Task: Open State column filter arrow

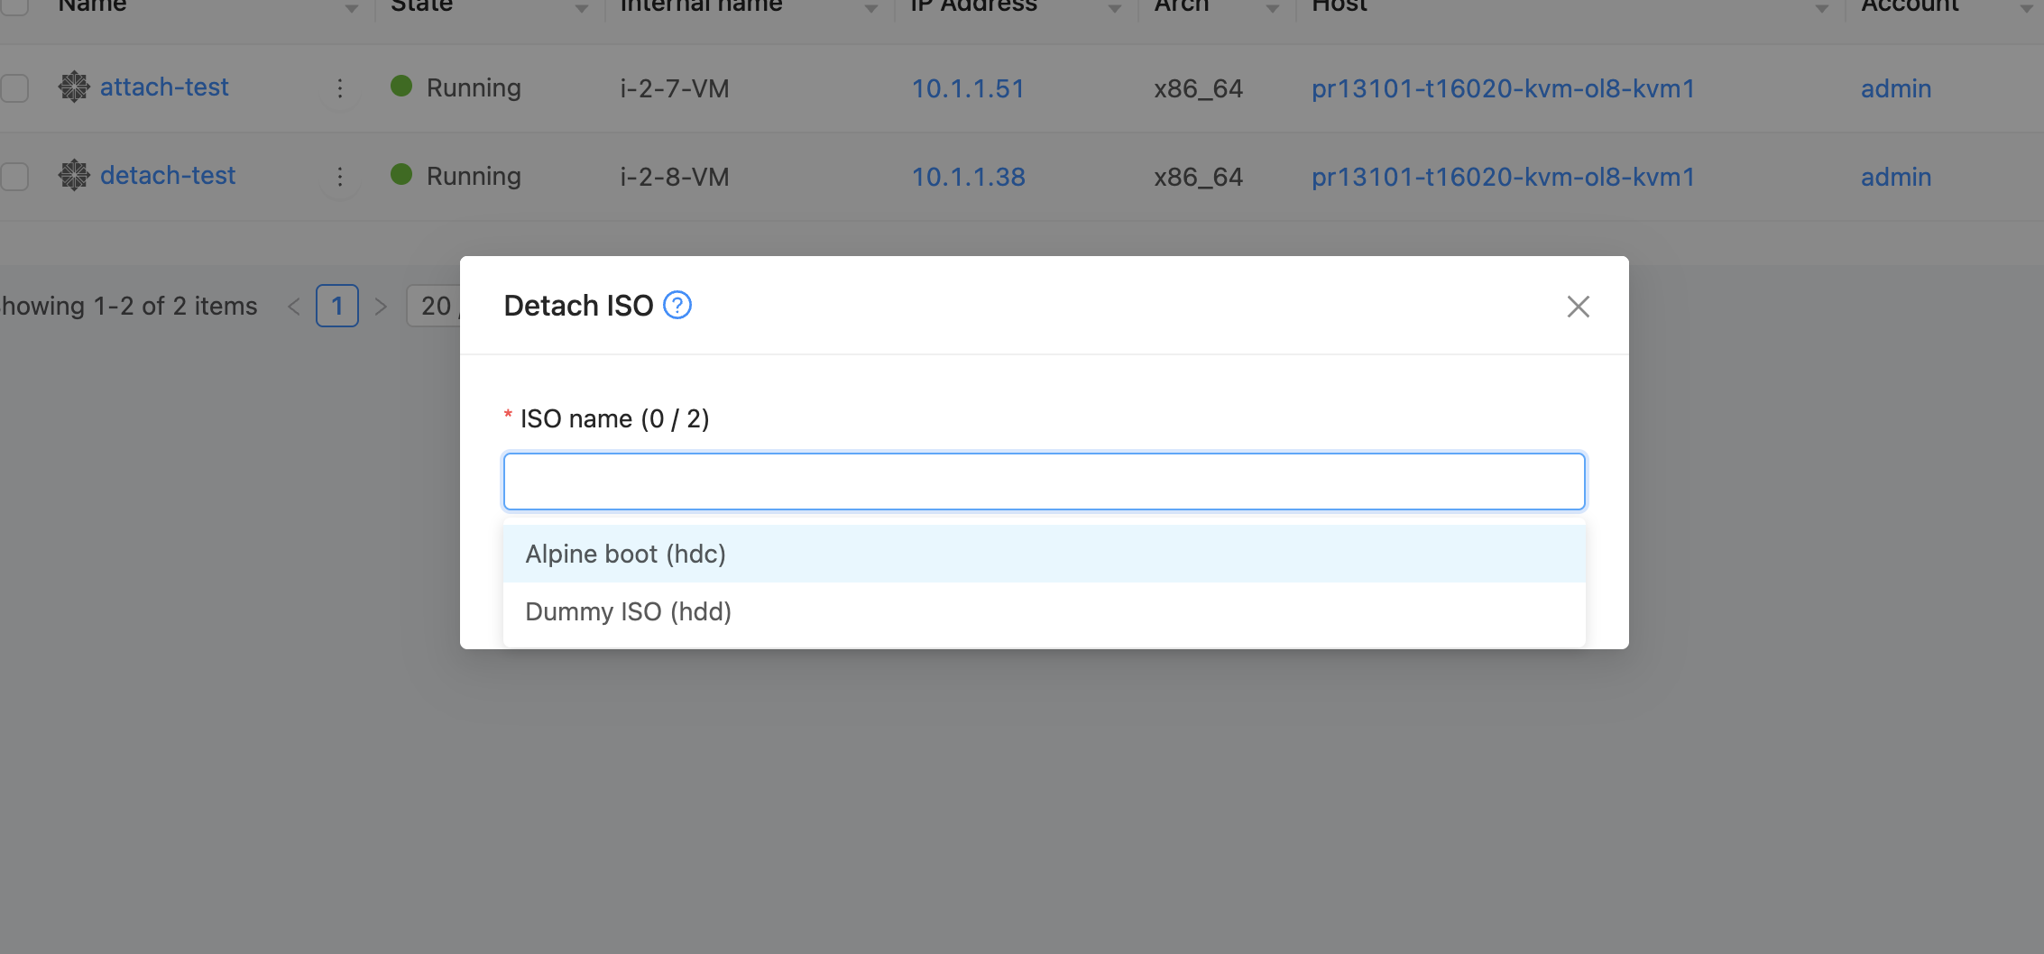Action: (582, 8)
